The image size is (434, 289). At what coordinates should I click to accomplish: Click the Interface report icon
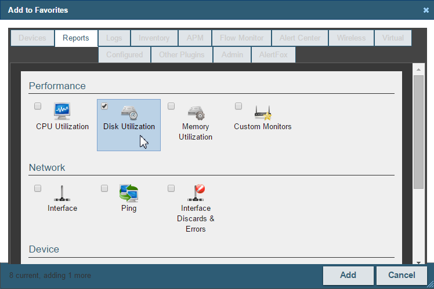[62, 193]
